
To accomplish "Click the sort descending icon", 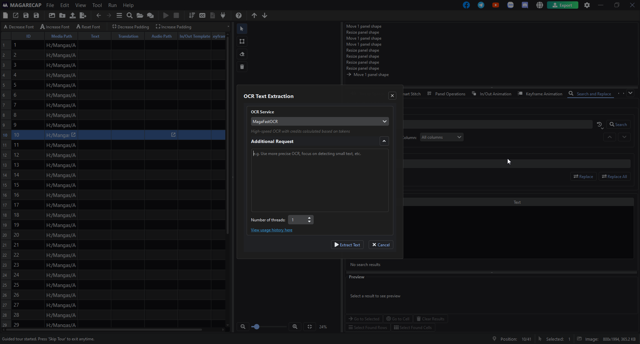I will [192, 15].
